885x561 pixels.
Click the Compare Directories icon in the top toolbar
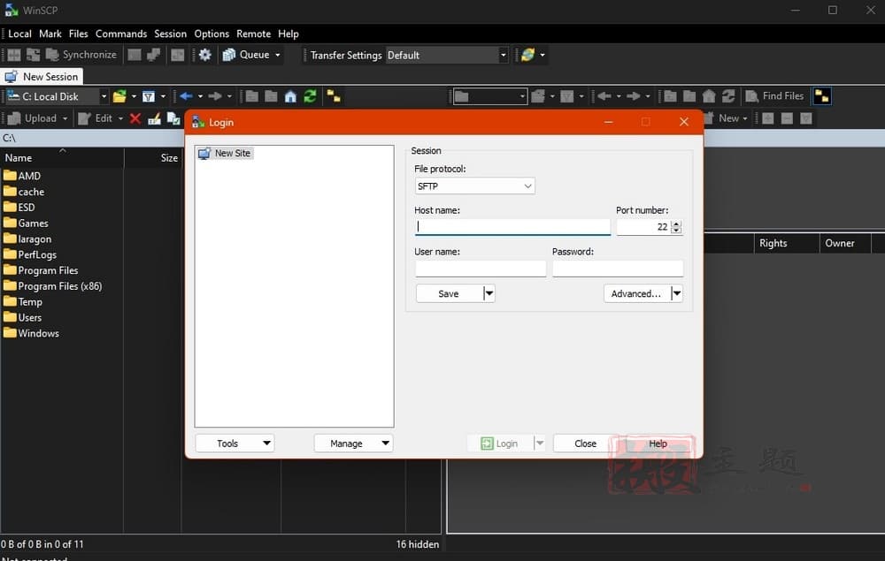pos(14,55)
